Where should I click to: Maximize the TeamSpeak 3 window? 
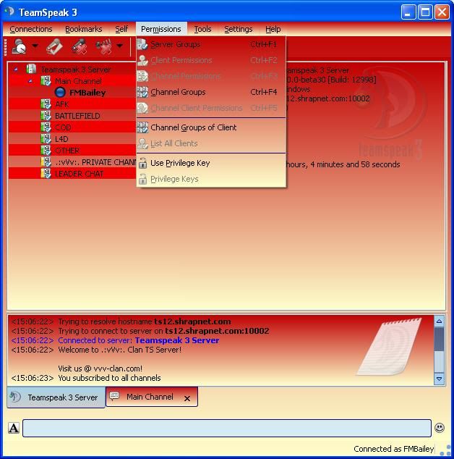click(425, 12)
